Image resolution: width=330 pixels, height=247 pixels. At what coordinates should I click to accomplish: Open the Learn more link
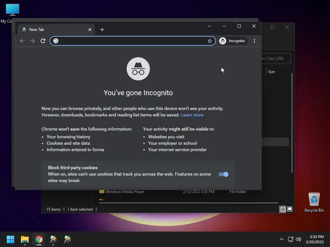(192, 115)
